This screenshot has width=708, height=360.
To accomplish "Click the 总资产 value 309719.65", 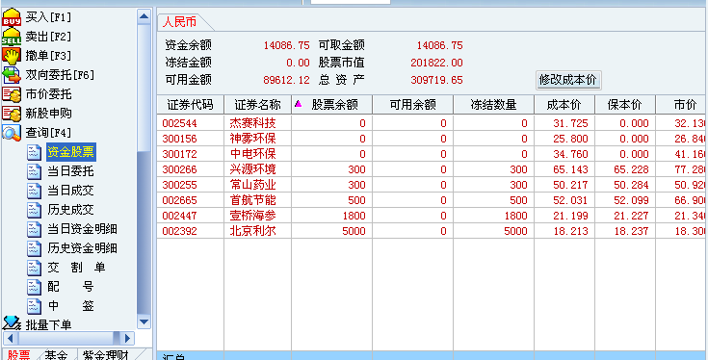I will click(x=436, y=80).
